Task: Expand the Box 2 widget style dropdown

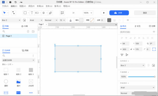Action: pyautogui.click(x=132, y=65)
